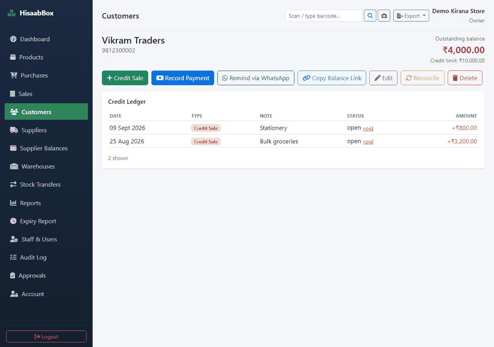Click the Credit limit ₹10,000.00 text
The width and height of the screenshot is (494, 347).
(457, 60)
